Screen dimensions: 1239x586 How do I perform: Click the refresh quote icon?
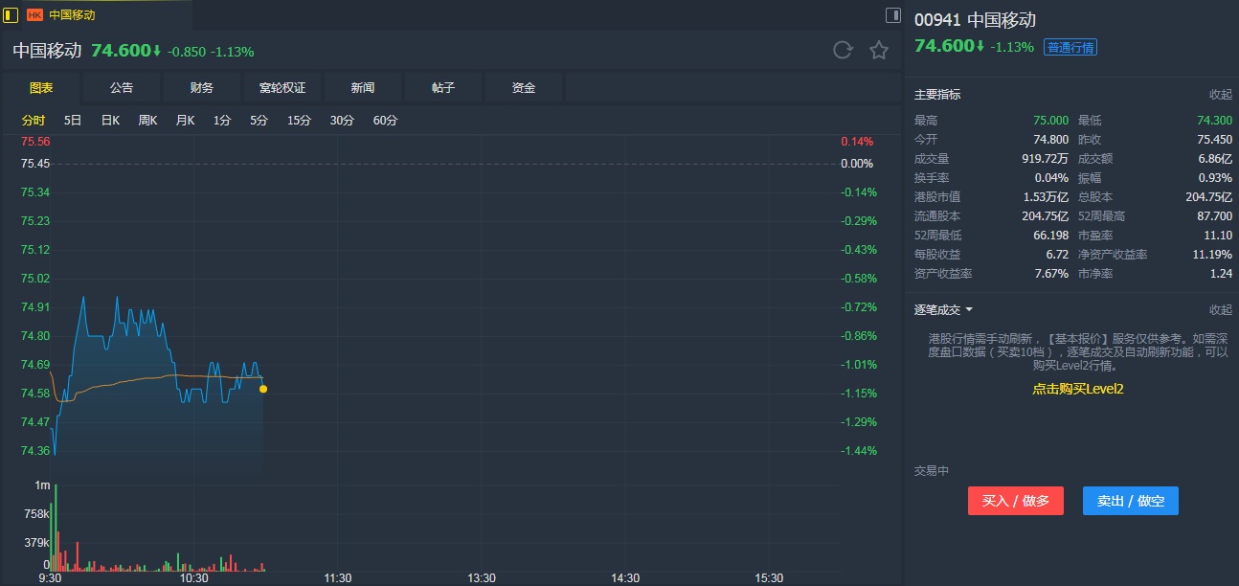tap(843, 51)
